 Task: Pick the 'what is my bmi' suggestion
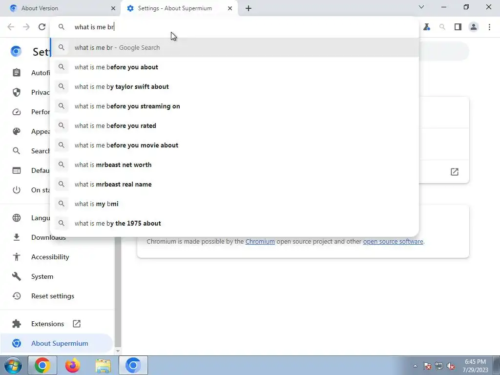click(x=234, y=204)
